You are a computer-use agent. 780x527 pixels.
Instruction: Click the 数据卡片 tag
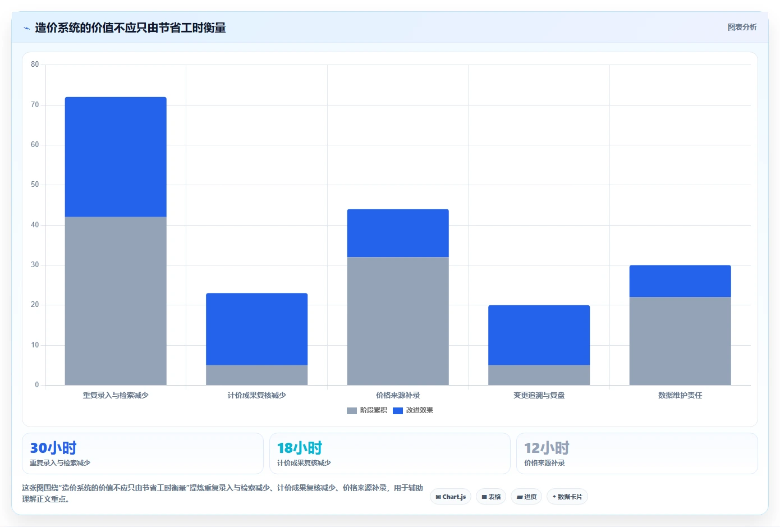coord(567,497)
